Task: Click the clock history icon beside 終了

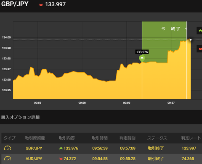Action: coord(163,29)
